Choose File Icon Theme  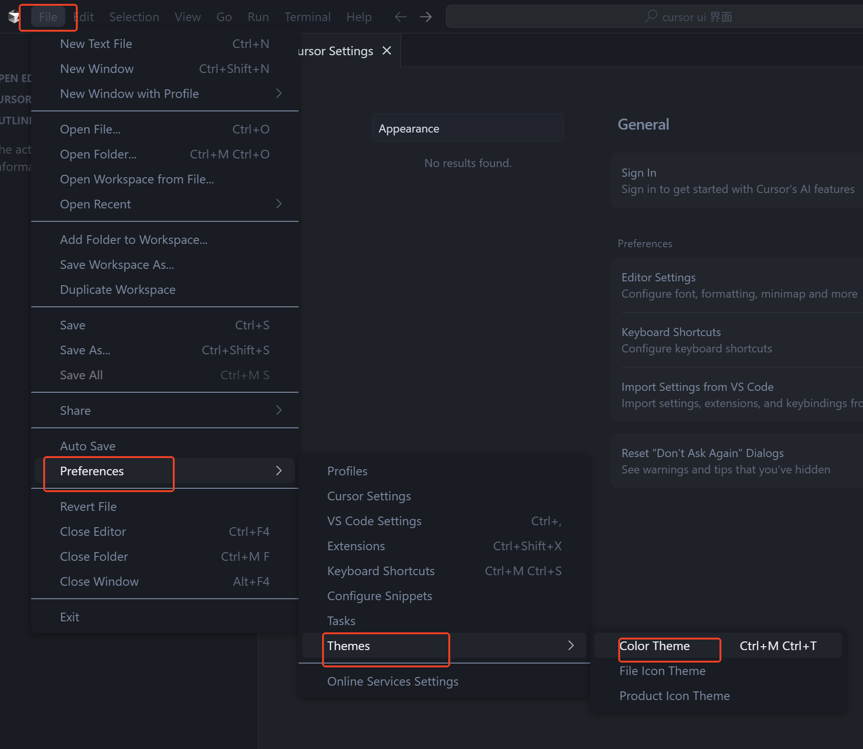pyautogui.click(x=718, y=671)
